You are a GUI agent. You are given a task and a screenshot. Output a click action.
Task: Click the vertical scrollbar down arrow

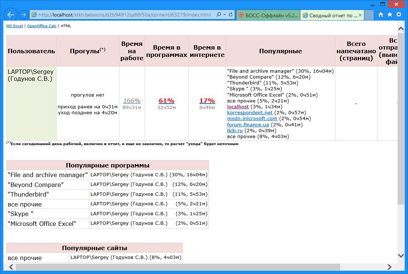point(401,256)
